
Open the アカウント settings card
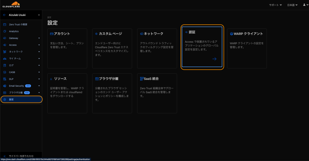[x=67, y=48]
